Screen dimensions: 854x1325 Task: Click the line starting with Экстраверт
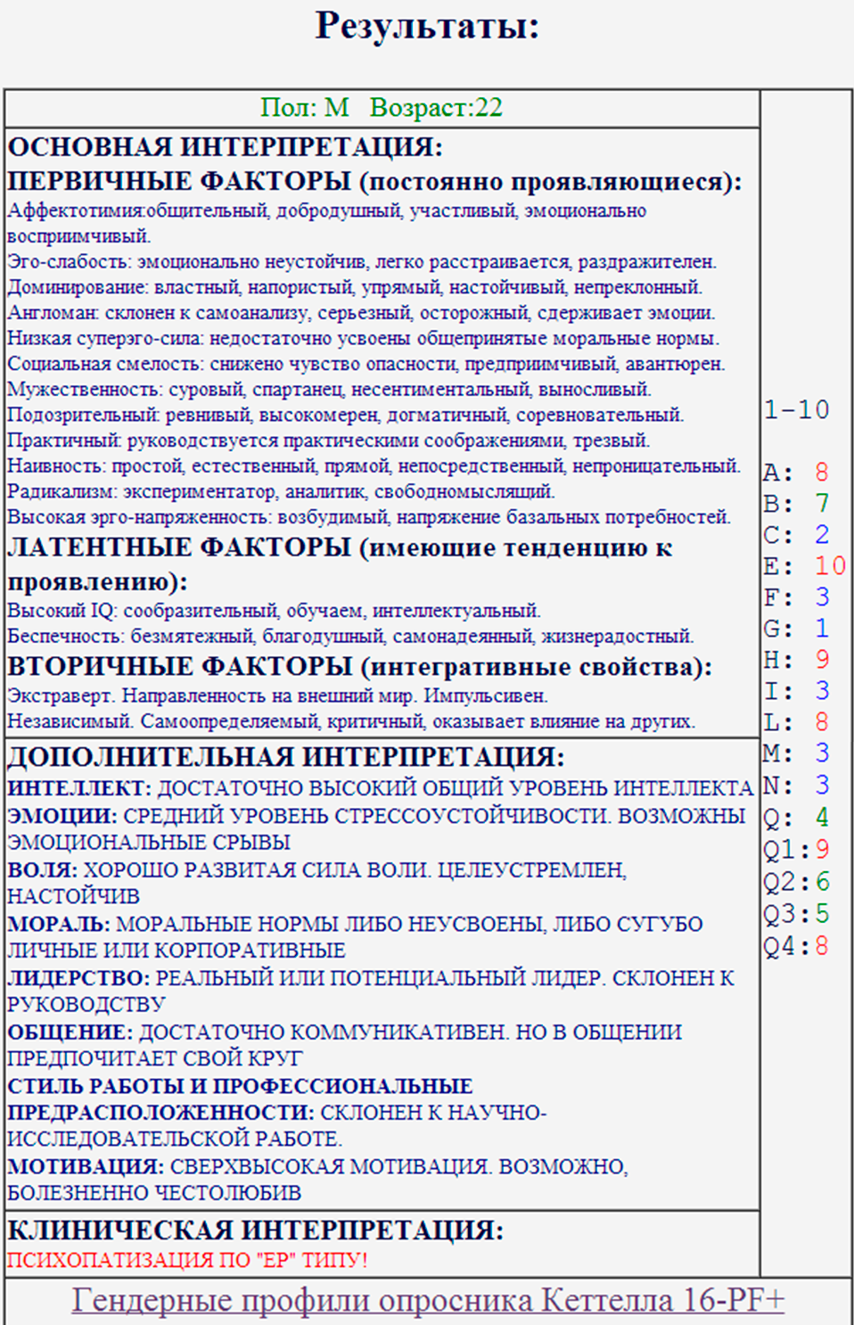(277, 695)
